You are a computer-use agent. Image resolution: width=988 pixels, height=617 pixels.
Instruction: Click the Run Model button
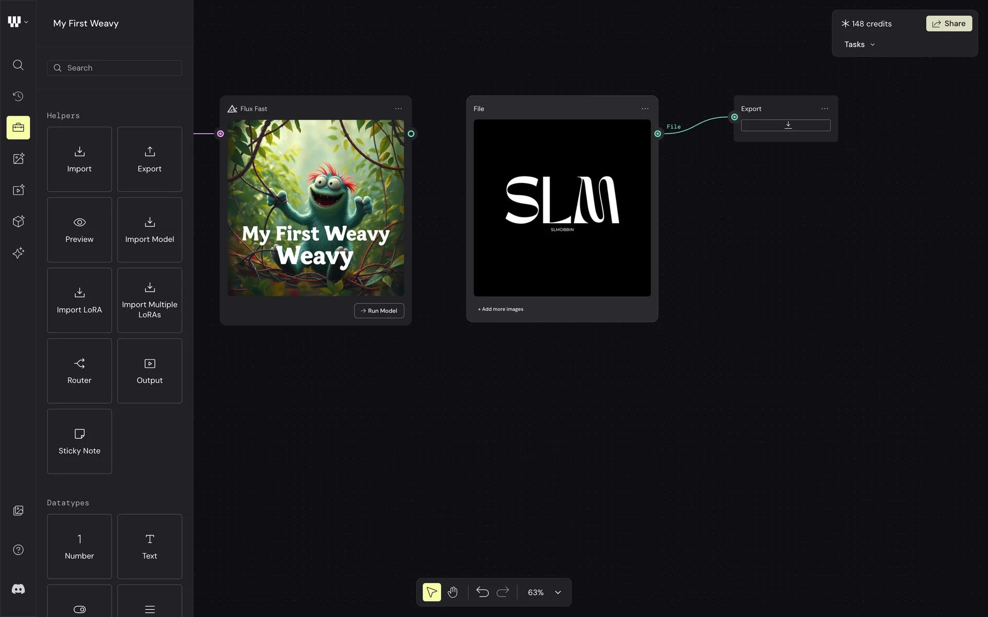pyautogui.click(x=379, y=311)
